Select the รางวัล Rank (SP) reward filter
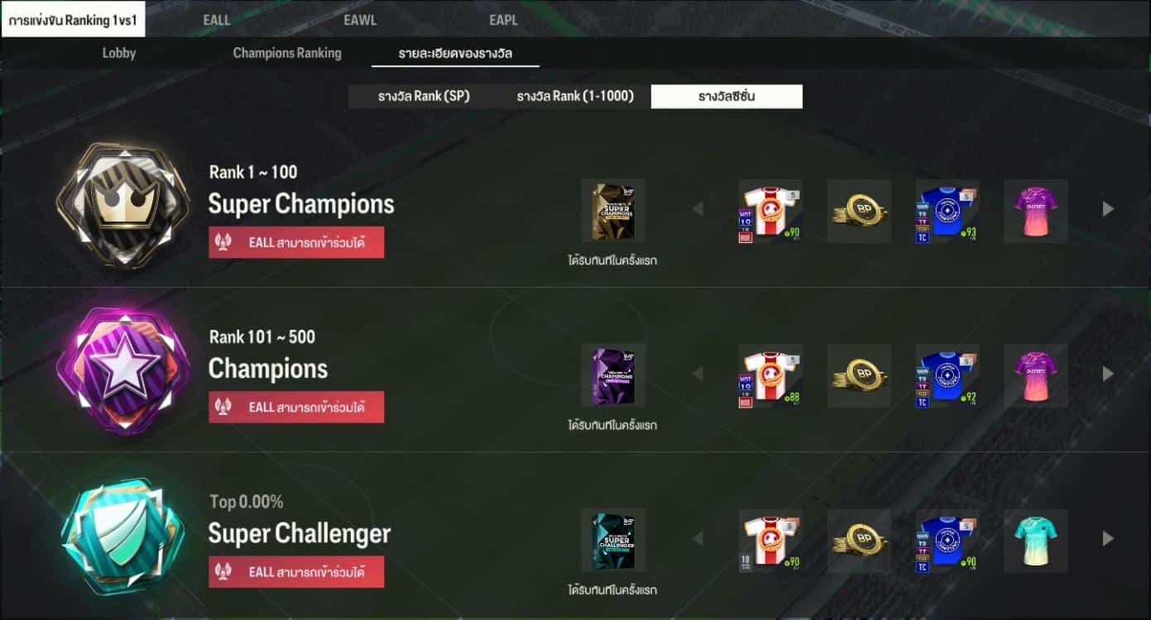The width and height of the screenshot is (1151, 620). [x=424, y=96]
